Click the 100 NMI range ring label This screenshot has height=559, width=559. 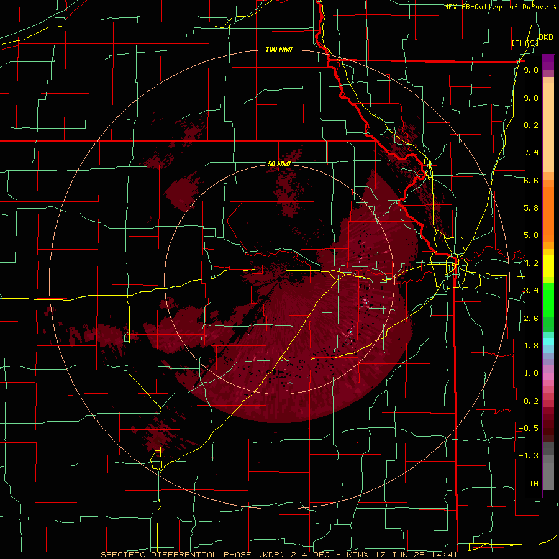pos(279,49)
